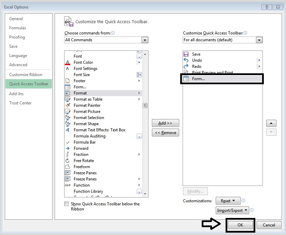Open the Import/Export dropdown

pyautogui.click(x=232, y=210)
